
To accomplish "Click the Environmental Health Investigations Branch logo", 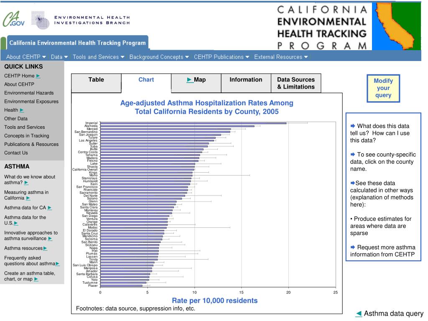I will [x=81, y=20].
